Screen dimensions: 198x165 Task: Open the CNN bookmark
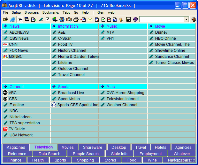click(13, 45)
